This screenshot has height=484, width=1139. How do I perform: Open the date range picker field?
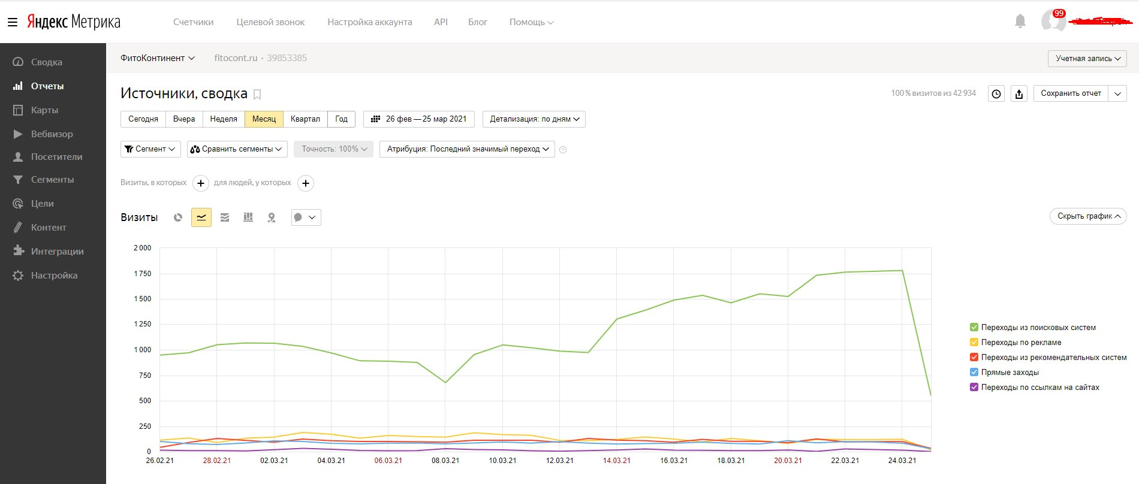419,119
